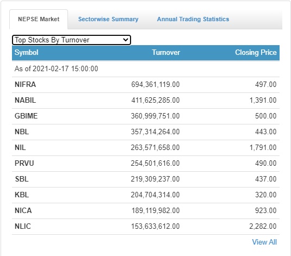Select GBIME turnover 360,999,751.00
The image size is (291, 256).
tap(155, 116)
